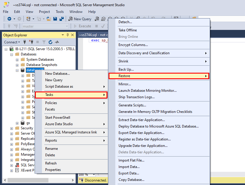Click the SQL toolbar Connect plug icon
Viewport: 245px width, 185px height.
pyautogui.click(x=9, y=26)
